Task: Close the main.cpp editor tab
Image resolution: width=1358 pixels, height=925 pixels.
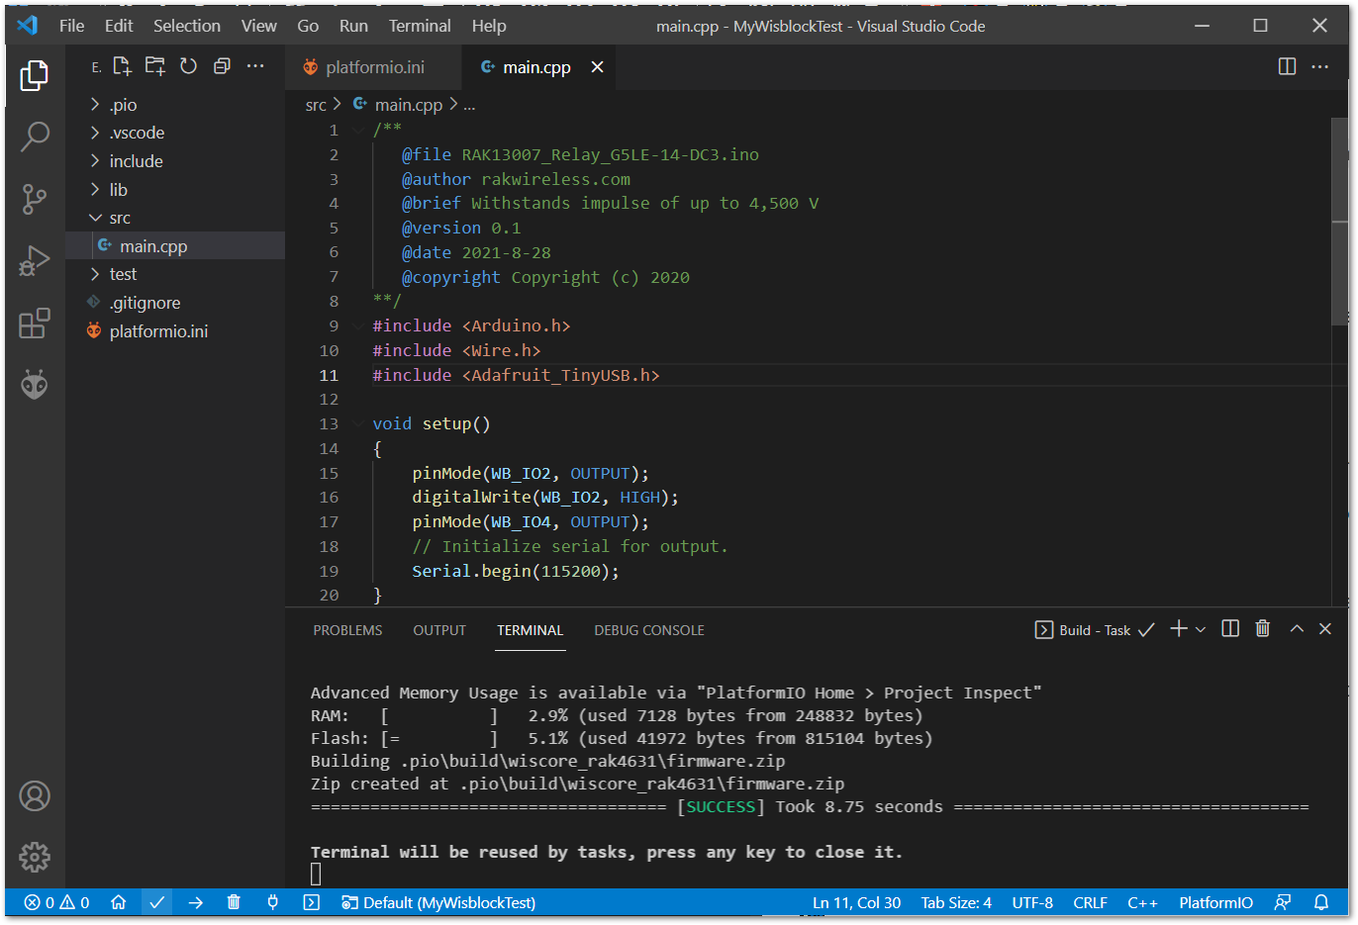Action: click(597, 67)
